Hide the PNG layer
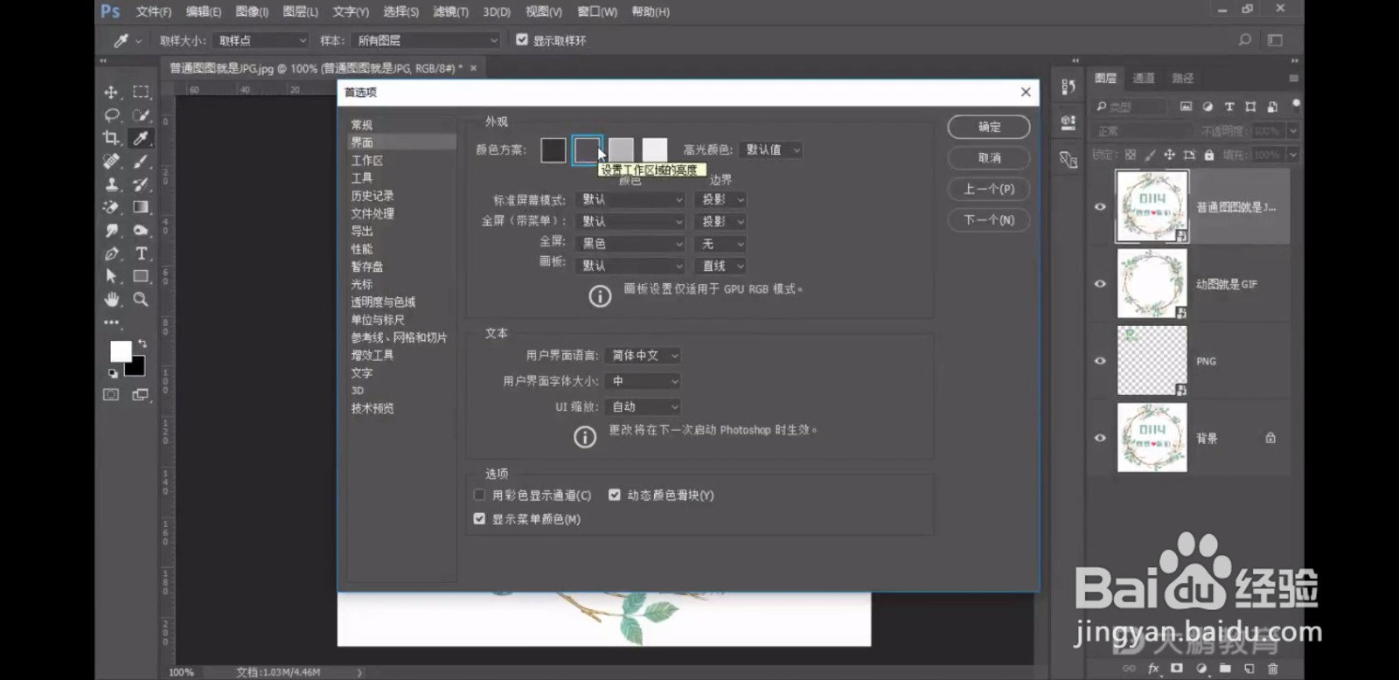The image size is (1399, 680). point(1100,361)
